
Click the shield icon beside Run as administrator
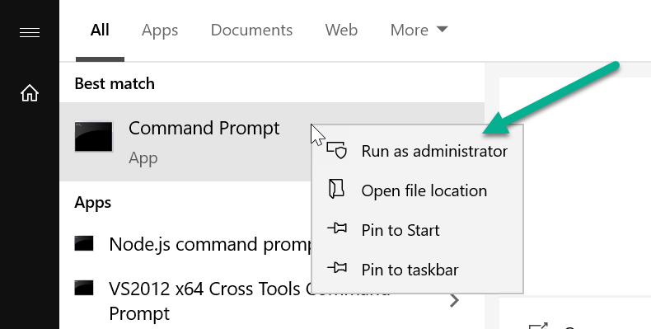point(337,150)
